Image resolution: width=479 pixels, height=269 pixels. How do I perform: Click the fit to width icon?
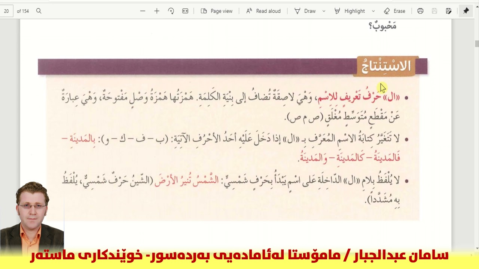click(x=185, y=11)
